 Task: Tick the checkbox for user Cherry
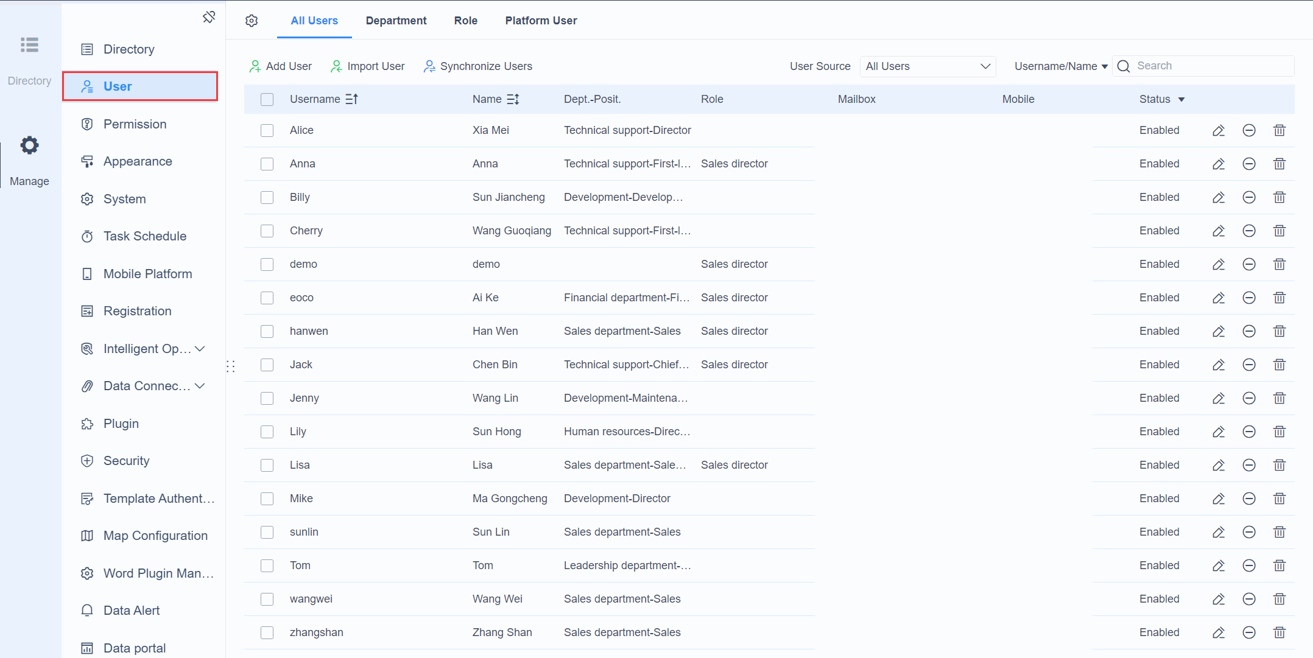(267, 231)
